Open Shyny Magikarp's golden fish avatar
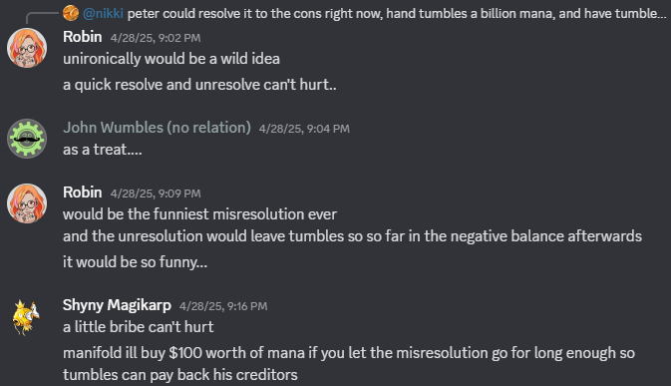This screenshot has height=386, width=671. click(x=27, y=316)
